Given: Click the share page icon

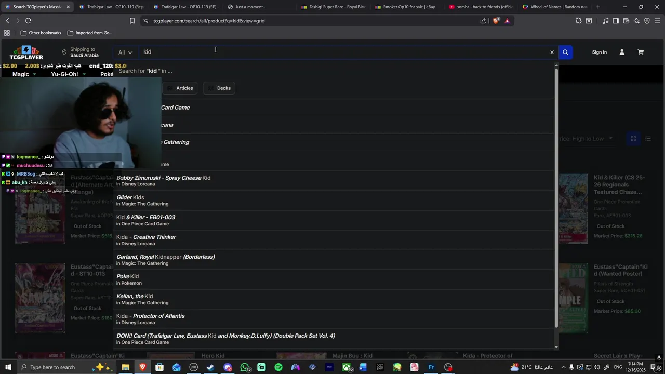Looking at the screenshot, I should tap(483, 21).
